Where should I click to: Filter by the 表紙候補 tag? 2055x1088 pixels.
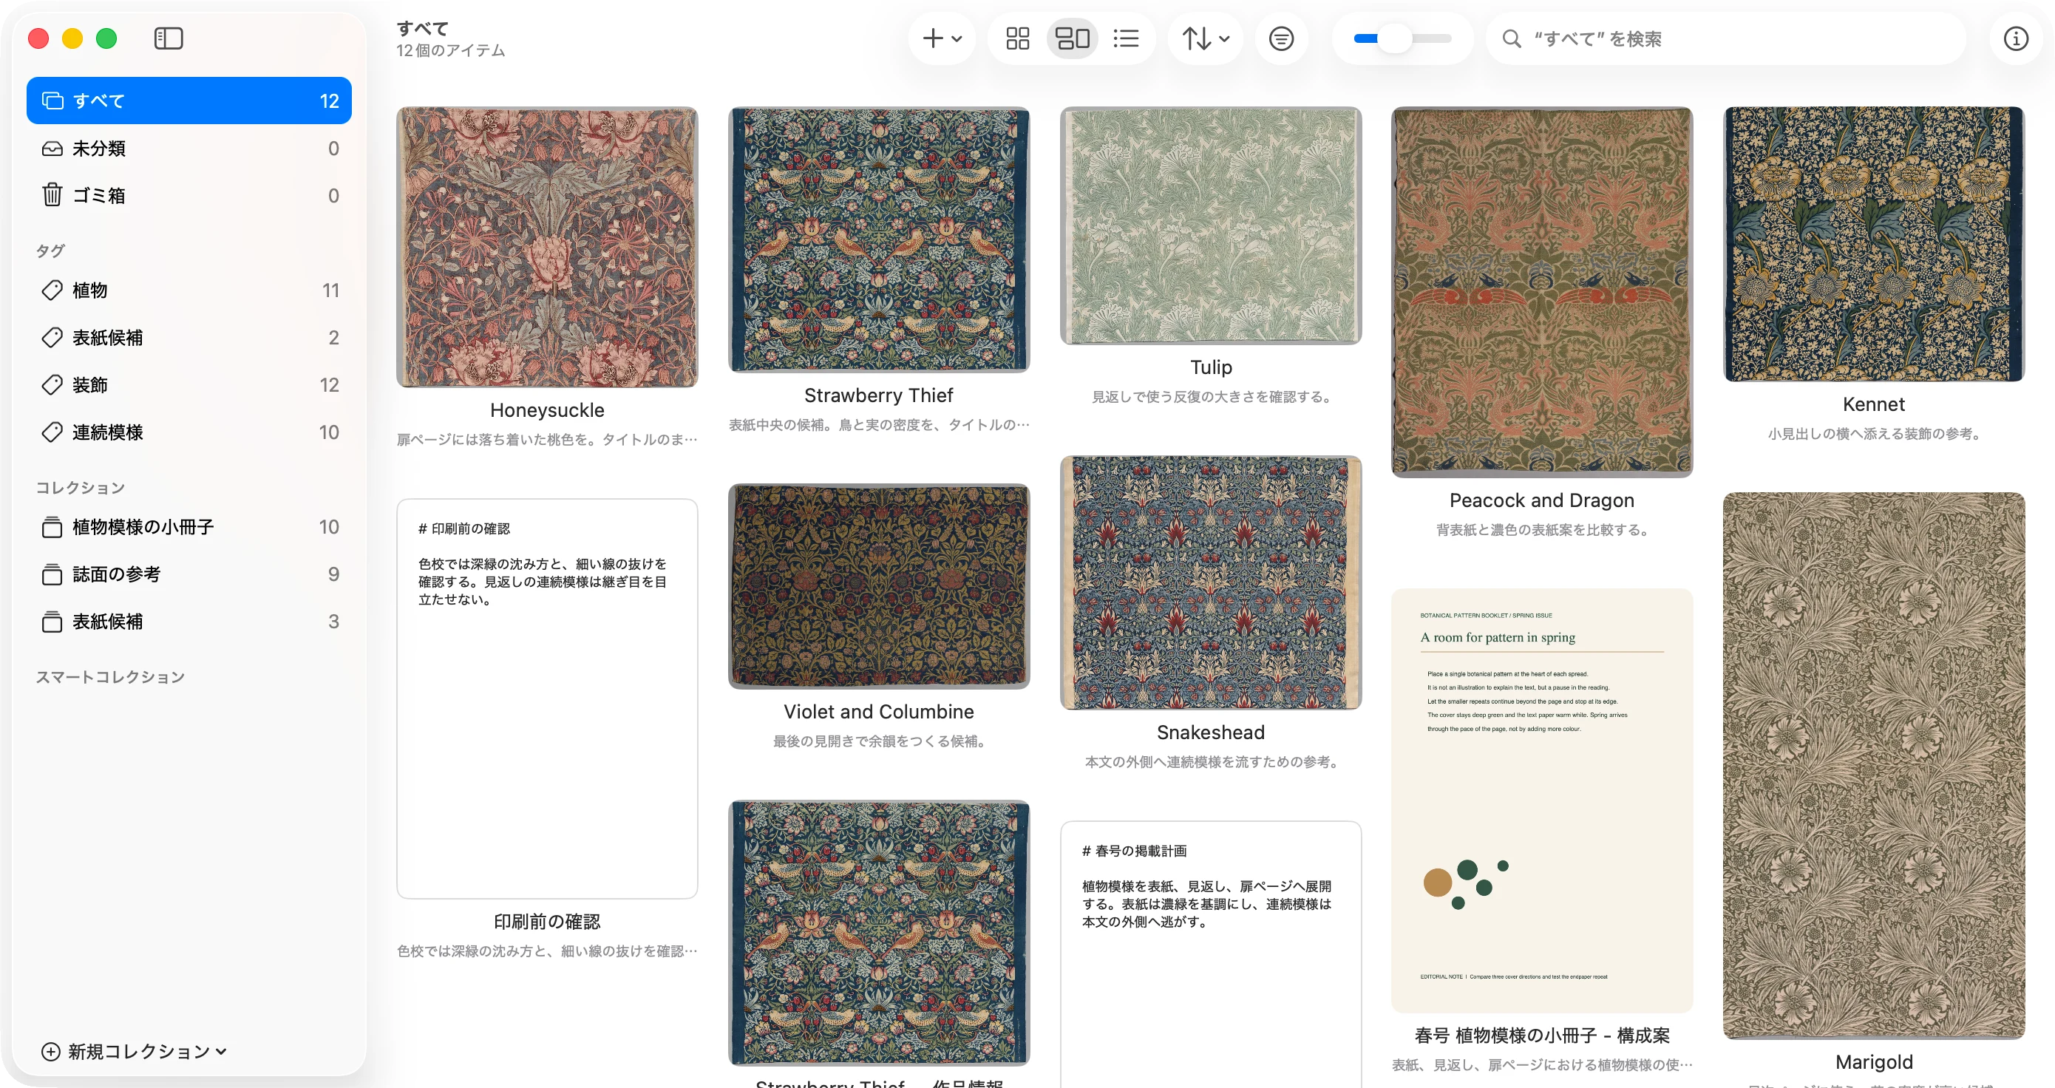click(189, 337)
